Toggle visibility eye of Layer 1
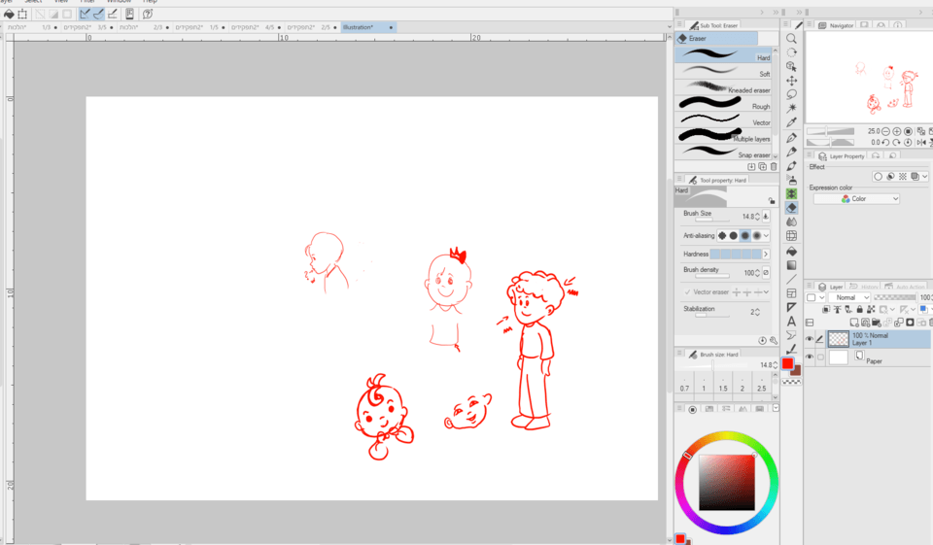Image resolution: width=933 pixels, height=545 pixels. (x=810, y=339)
